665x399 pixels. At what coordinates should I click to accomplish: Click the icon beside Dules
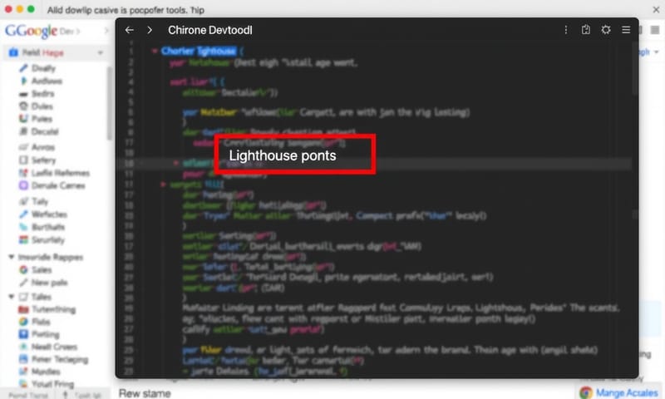coord(23,106)
